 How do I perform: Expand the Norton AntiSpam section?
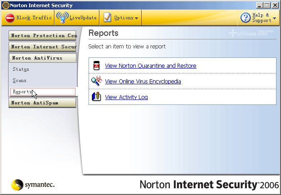(42, 103)
